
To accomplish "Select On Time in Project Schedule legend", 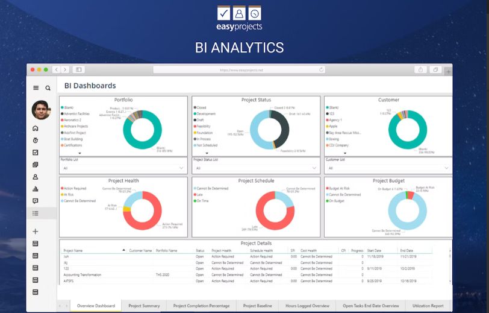I will click(201, 201).
